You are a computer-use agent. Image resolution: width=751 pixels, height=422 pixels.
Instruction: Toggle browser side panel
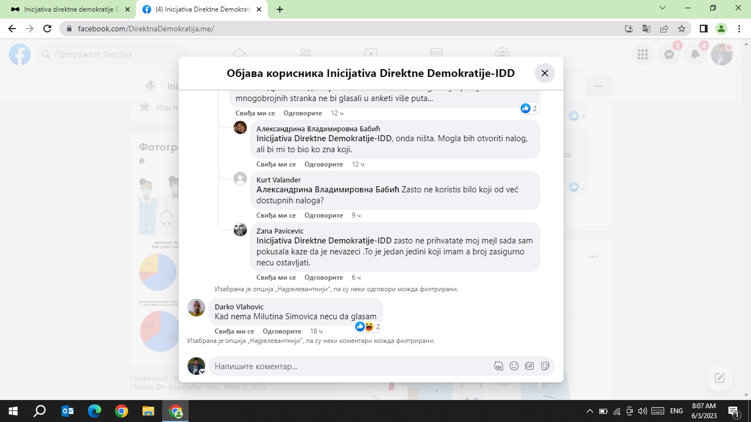point(703,29)
